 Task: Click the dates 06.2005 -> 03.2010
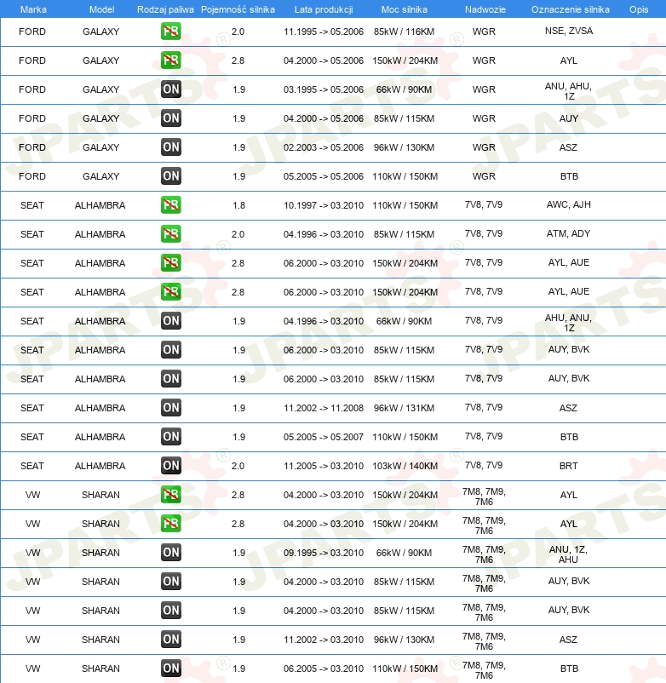324,669
